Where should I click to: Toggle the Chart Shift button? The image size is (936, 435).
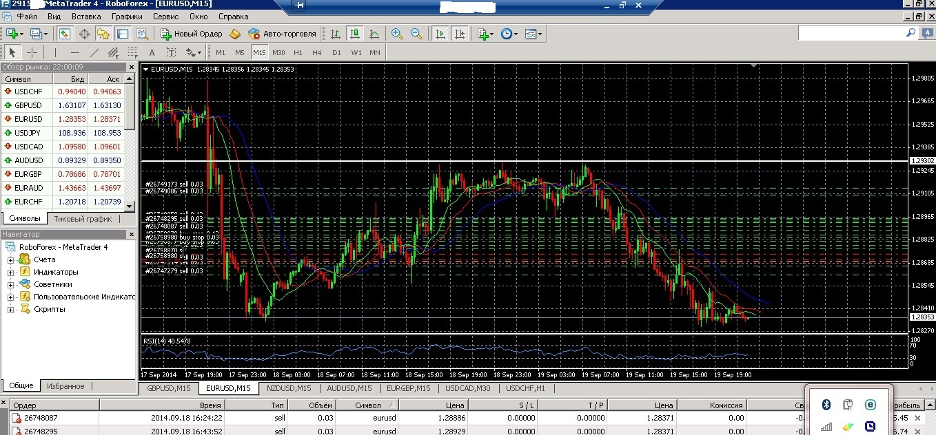(459, 34)
